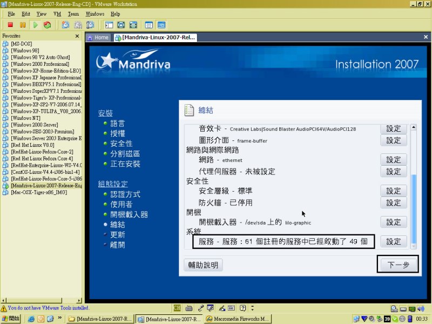This screenshot has height=324, width=432.
Task: Click the Take Snapshot toolbar icon
Action: pos(65,25)
